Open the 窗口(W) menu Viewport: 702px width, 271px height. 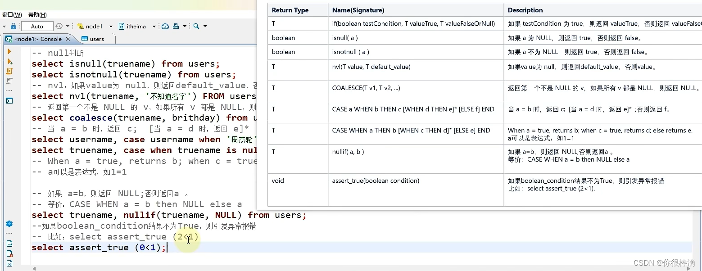click(12, 15)
